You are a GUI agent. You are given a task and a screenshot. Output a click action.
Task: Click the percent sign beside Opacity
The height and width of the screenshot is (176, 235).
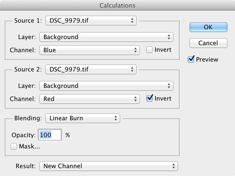[x=67, y=135]
